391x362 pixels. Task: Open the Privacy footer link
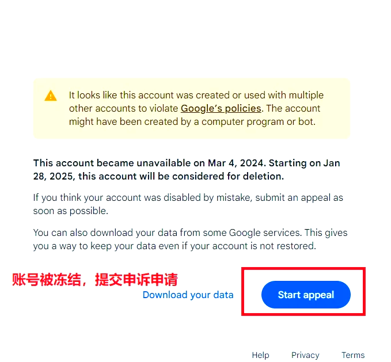pos(305,355)
